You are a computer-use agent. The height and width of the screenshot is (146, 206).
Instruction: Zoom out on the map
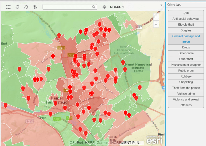coord(156,24)
